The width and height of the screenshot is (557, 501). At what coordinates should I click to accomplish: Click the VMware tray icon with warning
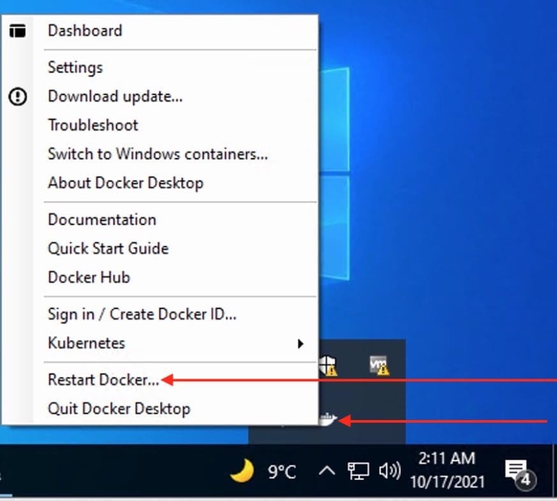(379, 365)
